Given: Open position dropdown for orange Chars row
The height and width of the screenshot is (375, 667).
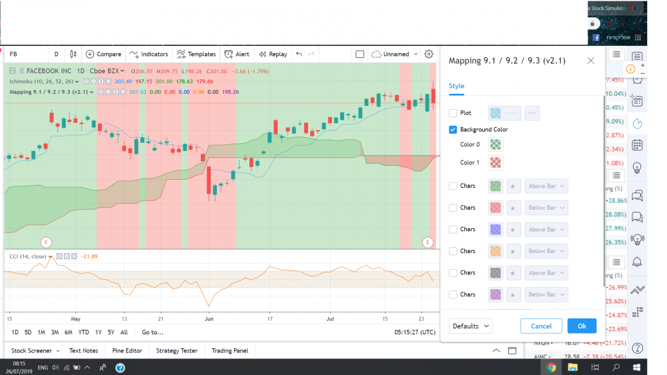Looking at the screenshot, I should 546,251.
